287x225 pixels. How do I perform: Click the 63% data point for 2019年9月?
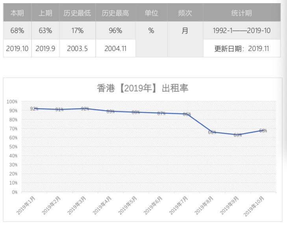[x=237, y=135]
